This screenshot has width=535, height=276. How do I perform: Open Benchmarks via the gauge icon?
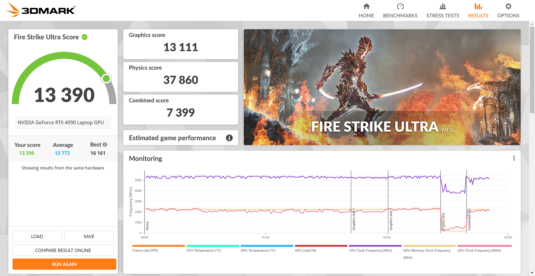[x=400, y=6]
